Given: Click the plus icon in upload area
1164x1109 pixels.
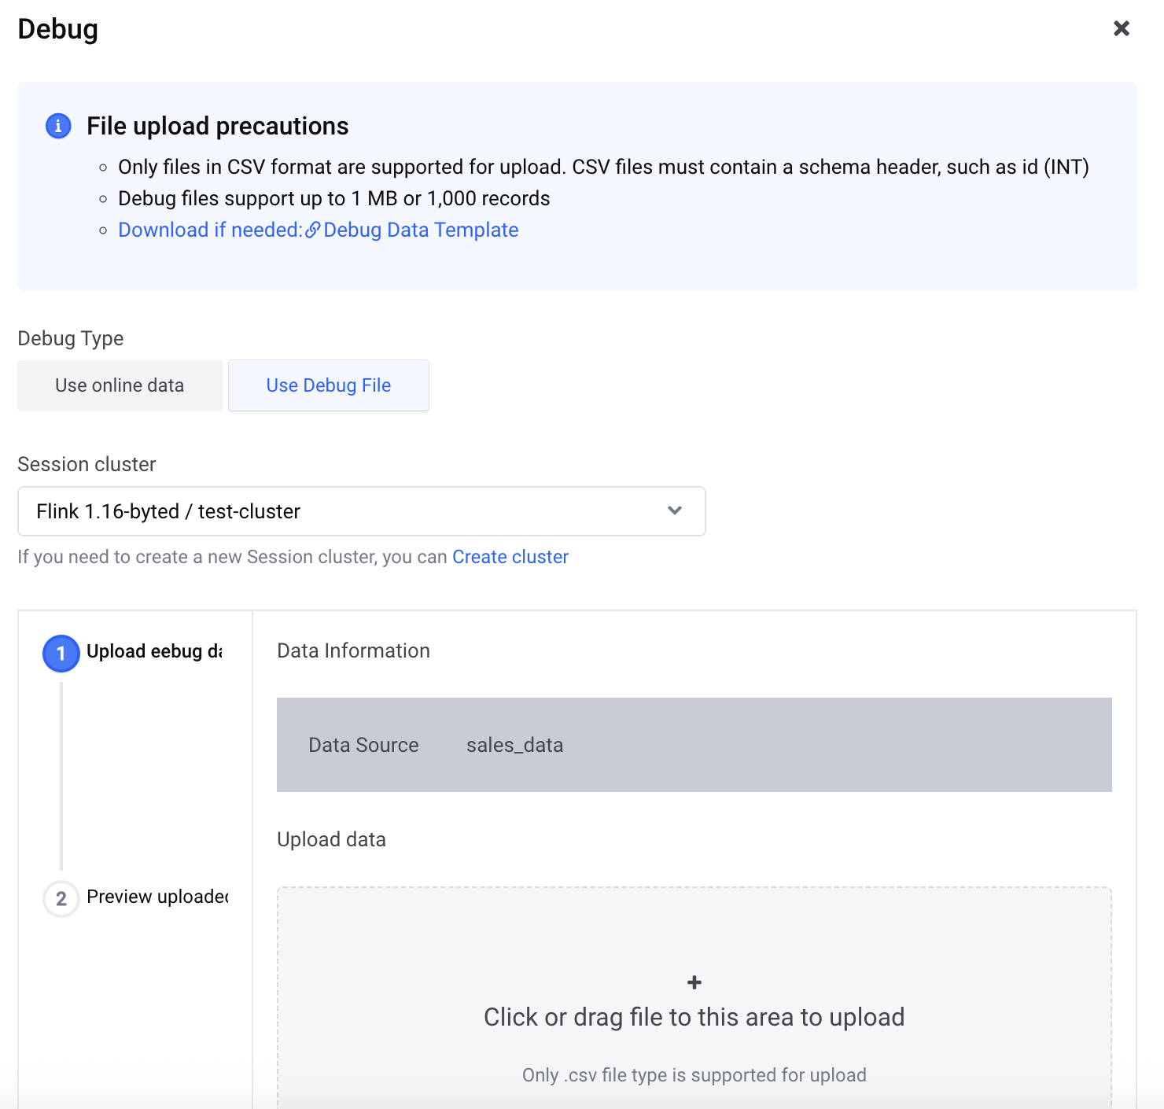Looking at the screenshot, I should 694,982.
